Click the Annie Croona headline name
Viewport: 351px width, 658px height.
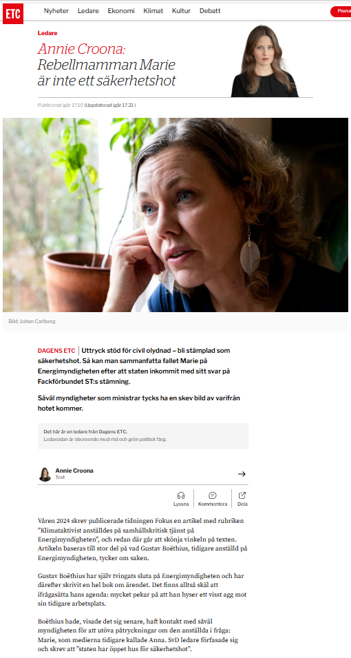[82, 50]
